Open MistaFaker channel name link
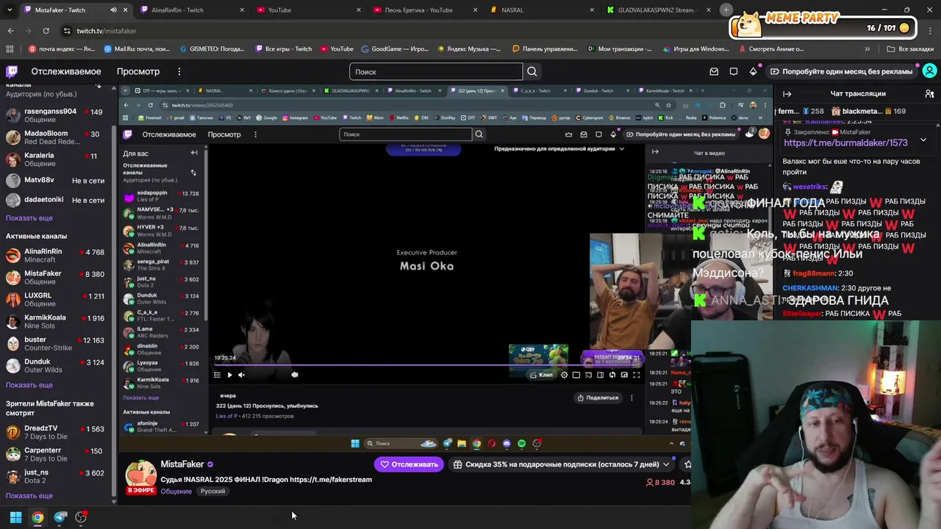 [182, 464]
